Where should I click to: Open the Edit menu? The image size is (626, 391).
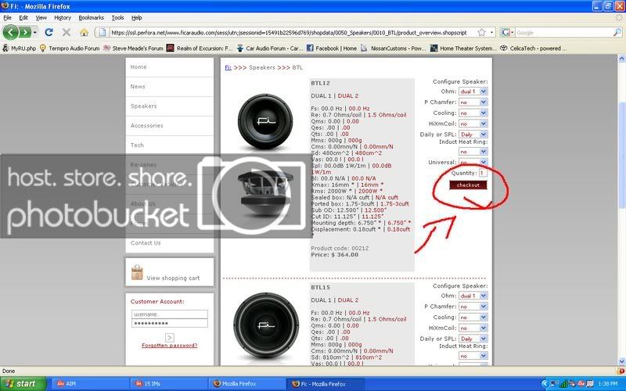[23, 17]
